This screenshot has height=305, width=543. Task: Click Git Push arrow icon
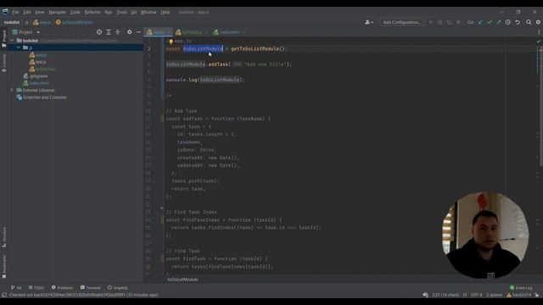pyautogui.click(x=498, y=22)
